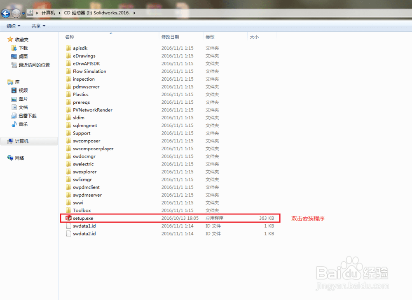Expand the arrow after Solidworks.2016 breadcrumb
Viewport: 412px width, 300px height.
[x=134, y=13]
